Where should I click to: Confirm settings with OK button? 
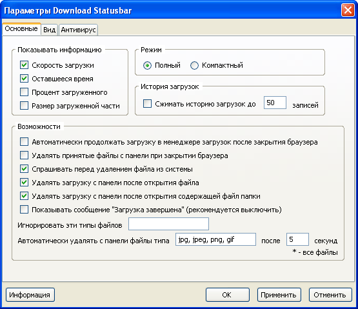click(228, 295)
